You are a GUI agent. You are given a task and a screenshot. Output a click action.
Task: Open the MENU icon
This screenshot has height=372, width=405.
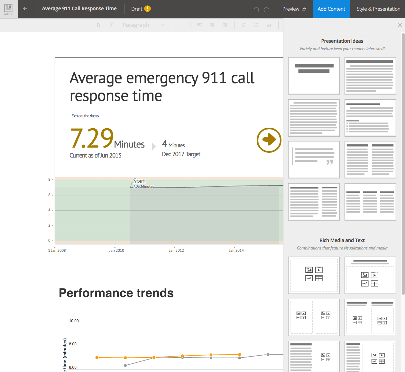(9, 9)
